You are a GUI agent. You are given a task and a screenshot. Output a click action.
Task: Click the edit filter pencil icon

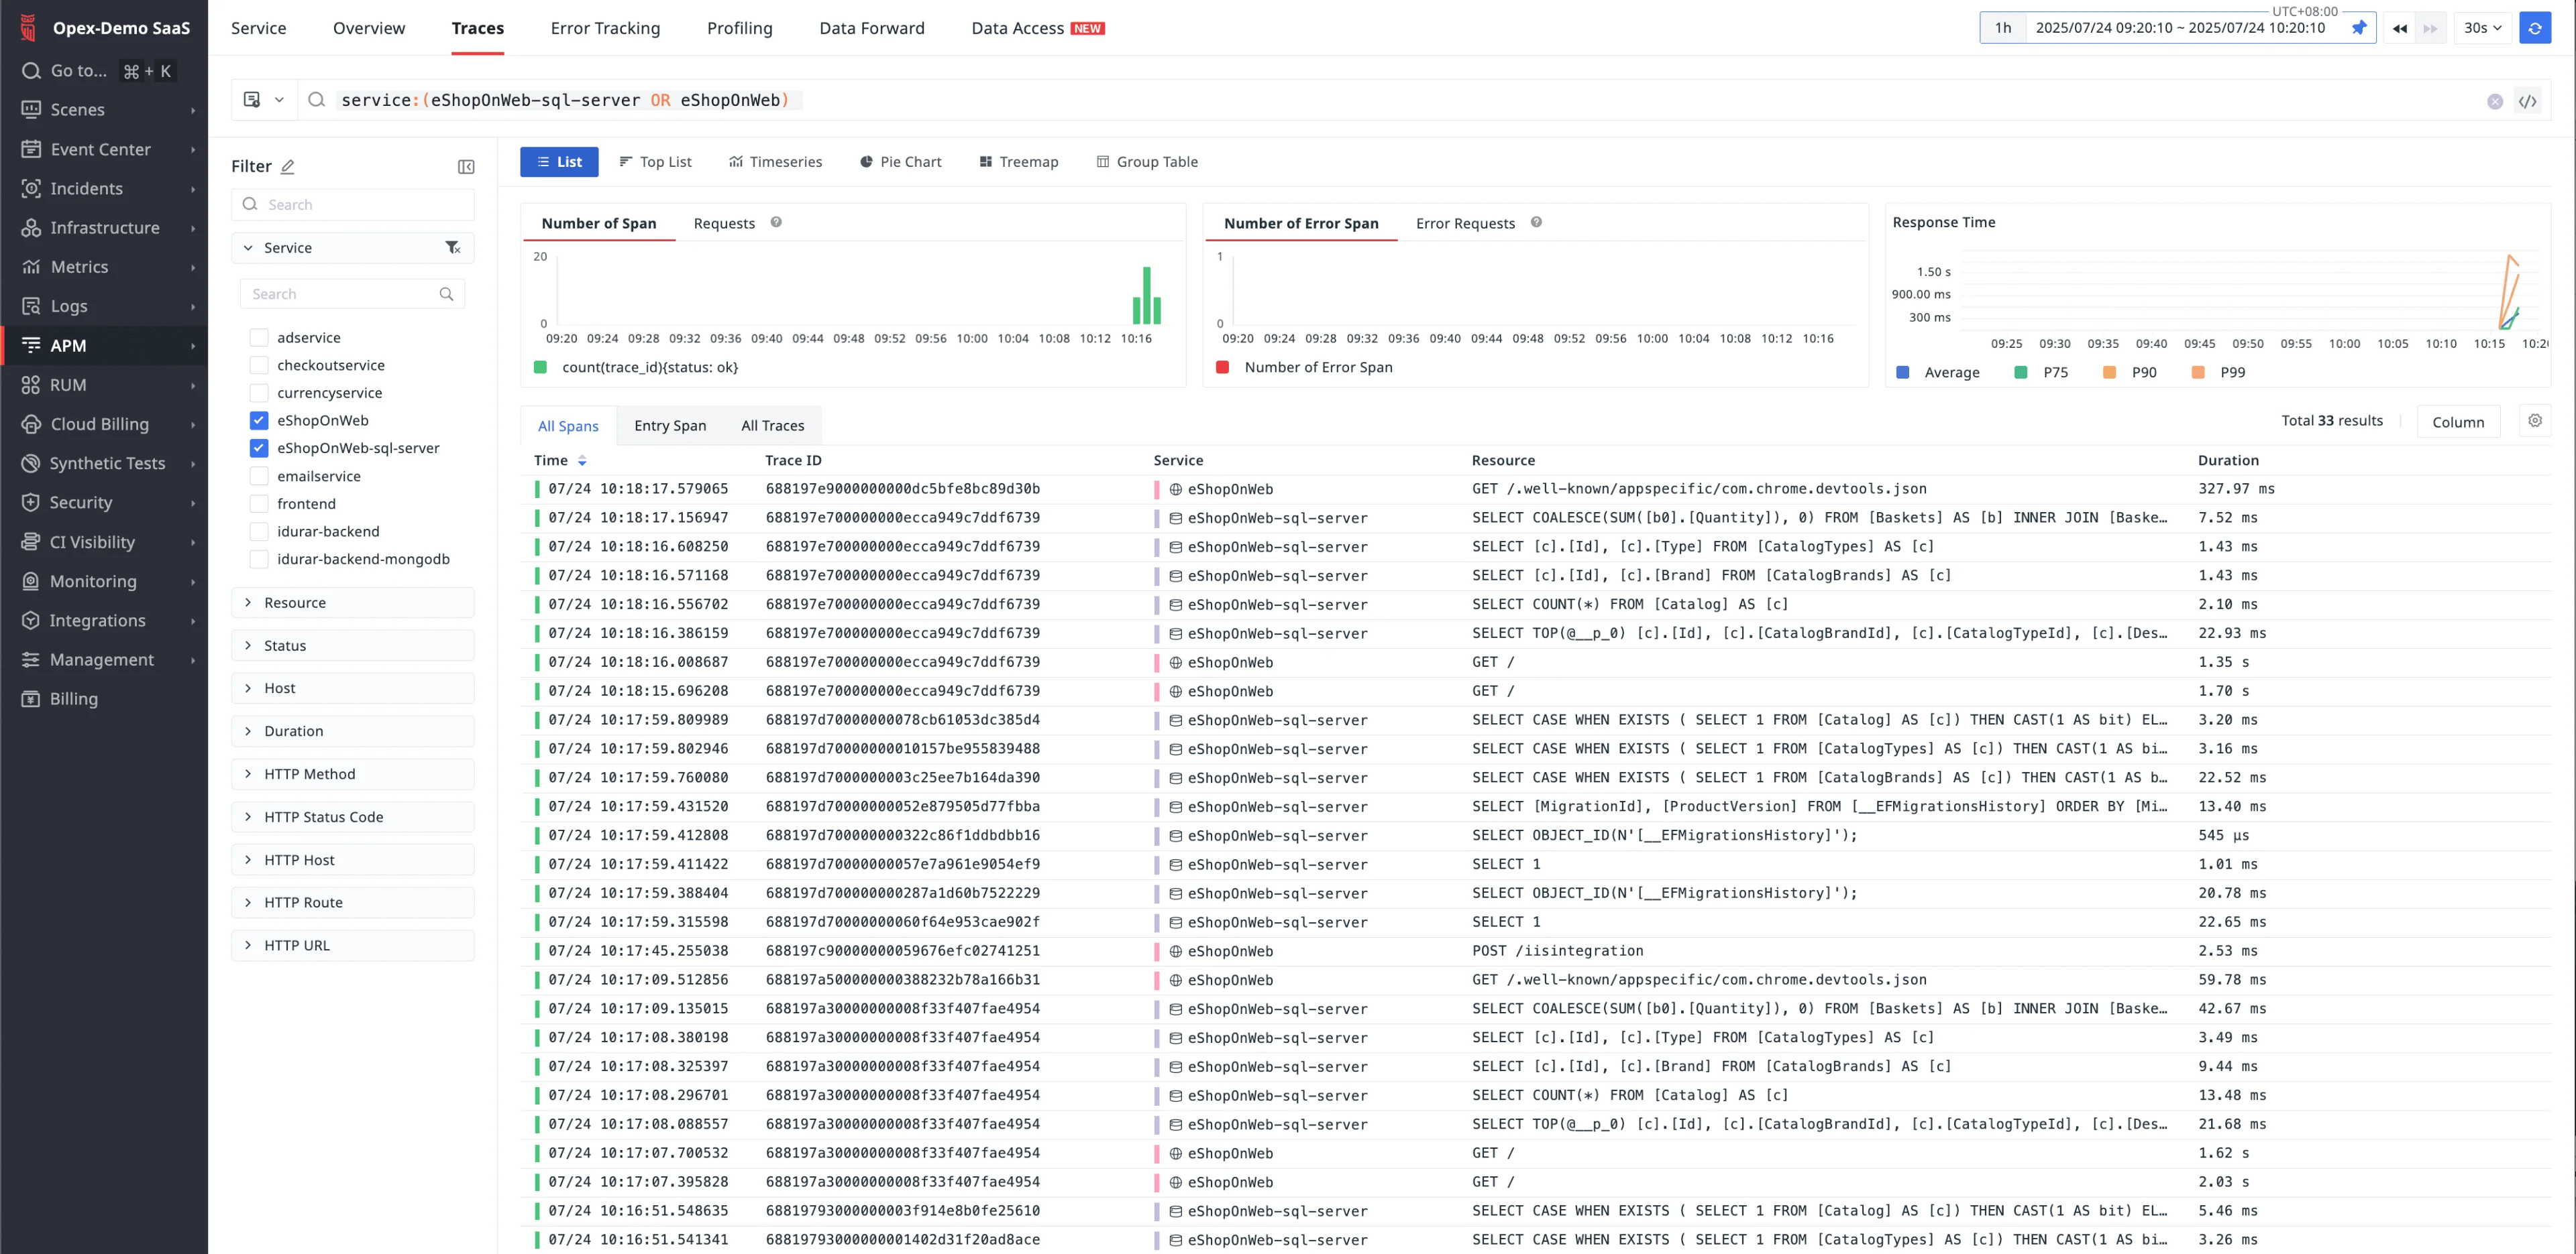click(288, 167)
